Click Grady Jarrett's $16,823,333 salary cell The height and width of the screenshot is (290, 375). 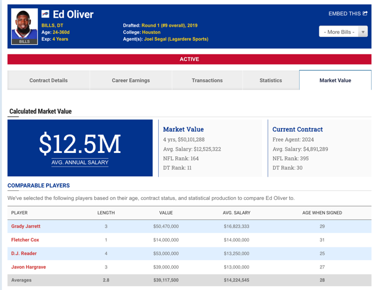point(237,226)
